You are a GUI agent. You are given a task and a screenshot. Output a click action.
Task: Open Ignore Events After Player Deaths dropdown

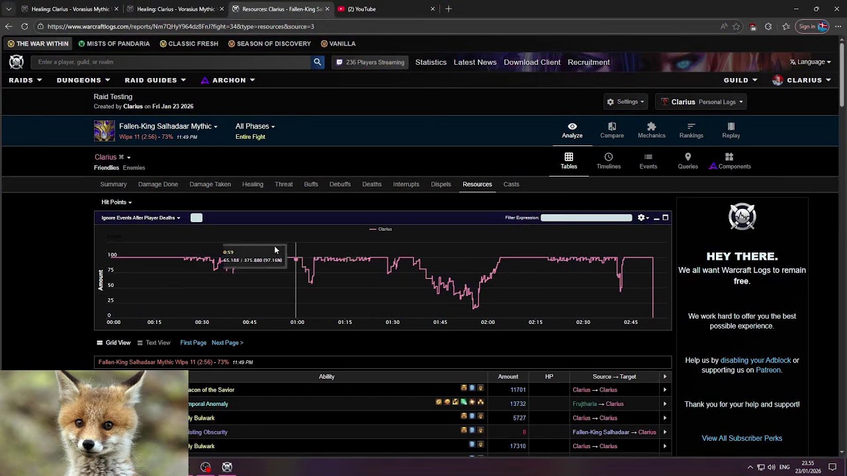(141, 218)
